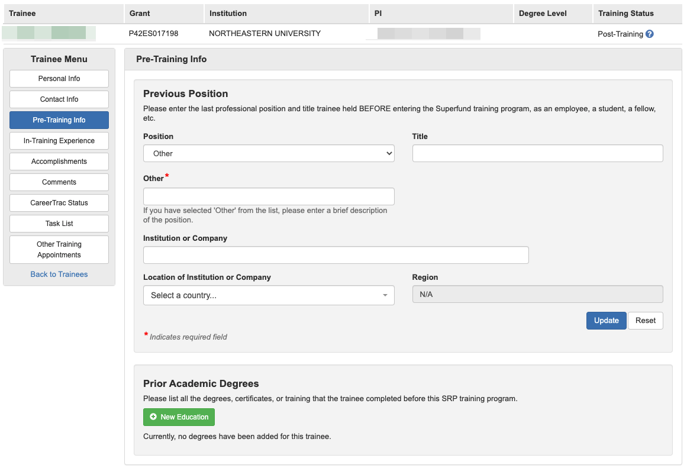The width and height of the screenshot is (687, 468).
Task: Open Personal Info in Trainee Menu
Action: point(59,79)
